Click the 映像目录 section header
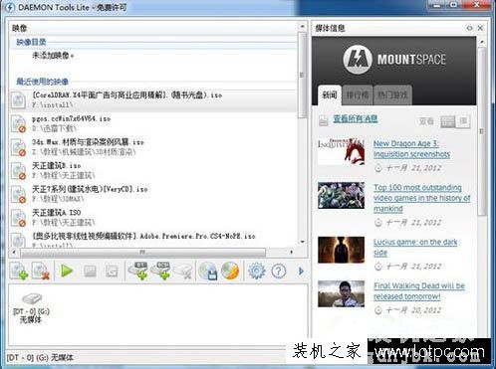The image size is (496, 369). click(x=31, y=42)
